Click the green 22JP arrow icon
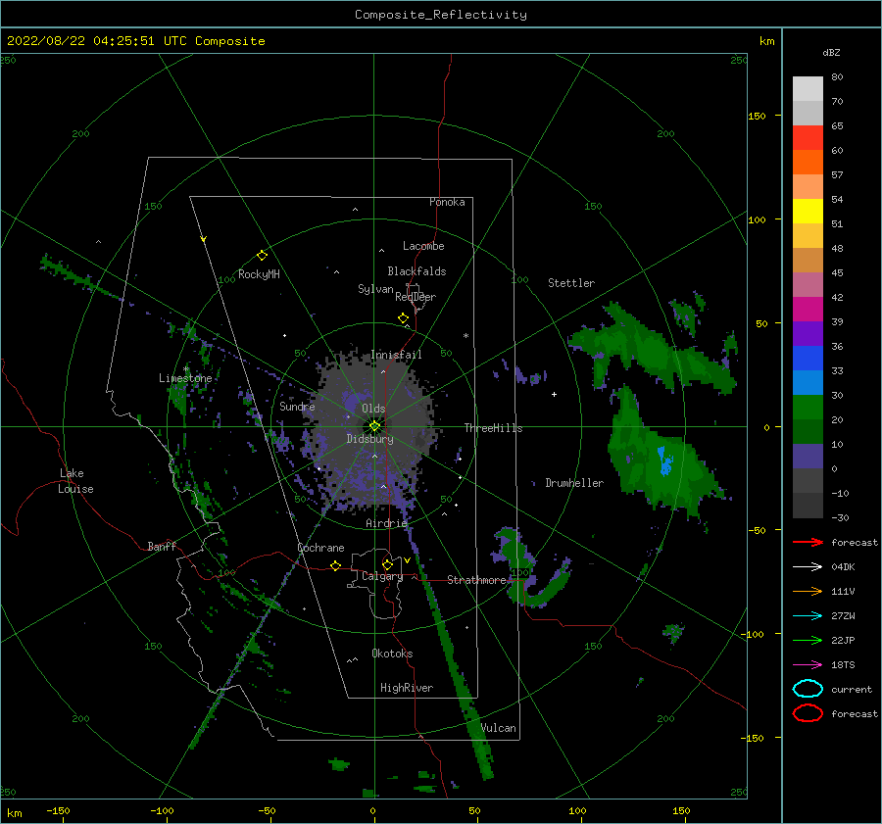Image resolution: width=882 pixels, height=824 pixels. tap(808, 640)
